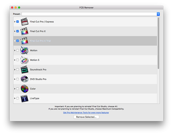Click the Motion app icon
The width and height of the screenshot is (173, 135).
(25, 50)
